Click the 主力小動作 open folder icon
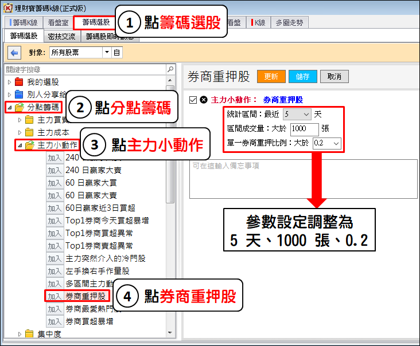420x346 pixels. click(x=29, y=145)
